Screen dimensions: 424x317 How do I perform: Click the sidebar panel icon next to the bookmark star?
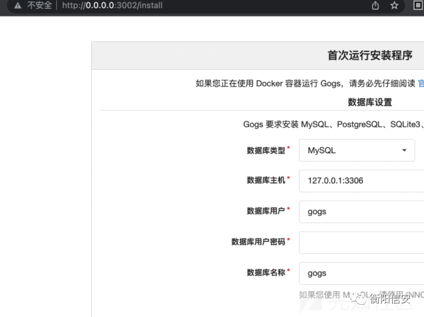click(418, 5)
